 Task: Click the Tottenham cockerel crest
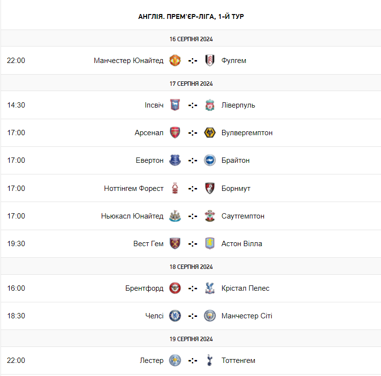210,360
